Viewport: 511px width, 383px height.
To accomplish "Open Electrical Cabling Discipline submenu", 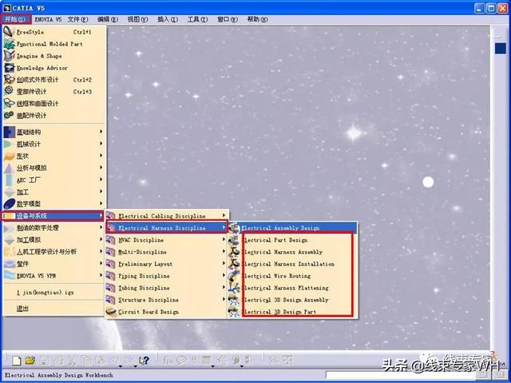I will (x=166, y=216).
